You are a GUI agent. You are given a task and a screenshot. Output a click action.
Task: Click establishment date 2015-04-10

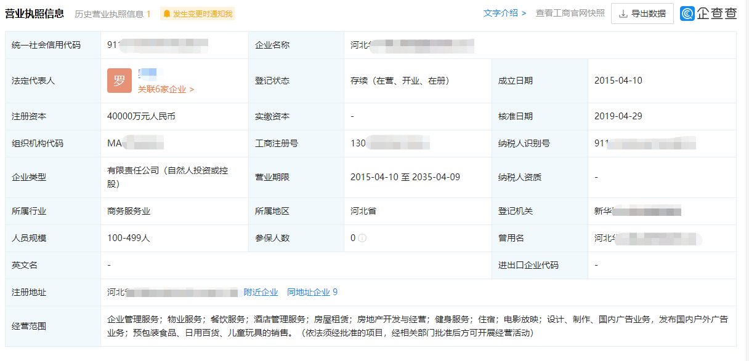coord(618,81)
